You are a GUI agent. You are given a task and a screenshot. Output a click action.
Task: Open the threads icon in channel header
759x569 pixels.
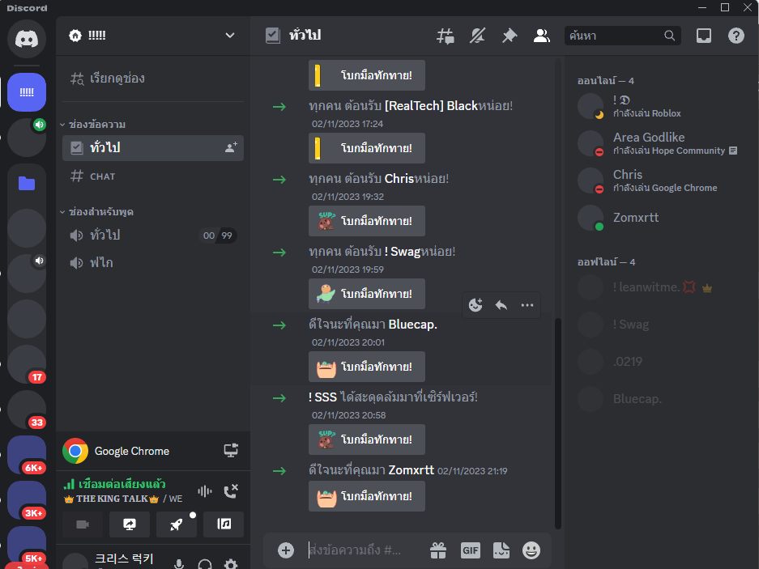446,36
